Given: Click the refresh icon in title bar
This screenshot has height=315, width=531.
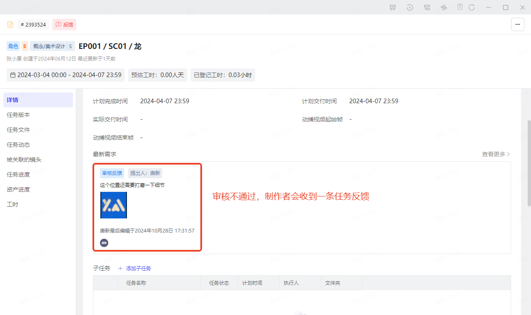Looking at the screenshot, I should pos(472,7).
